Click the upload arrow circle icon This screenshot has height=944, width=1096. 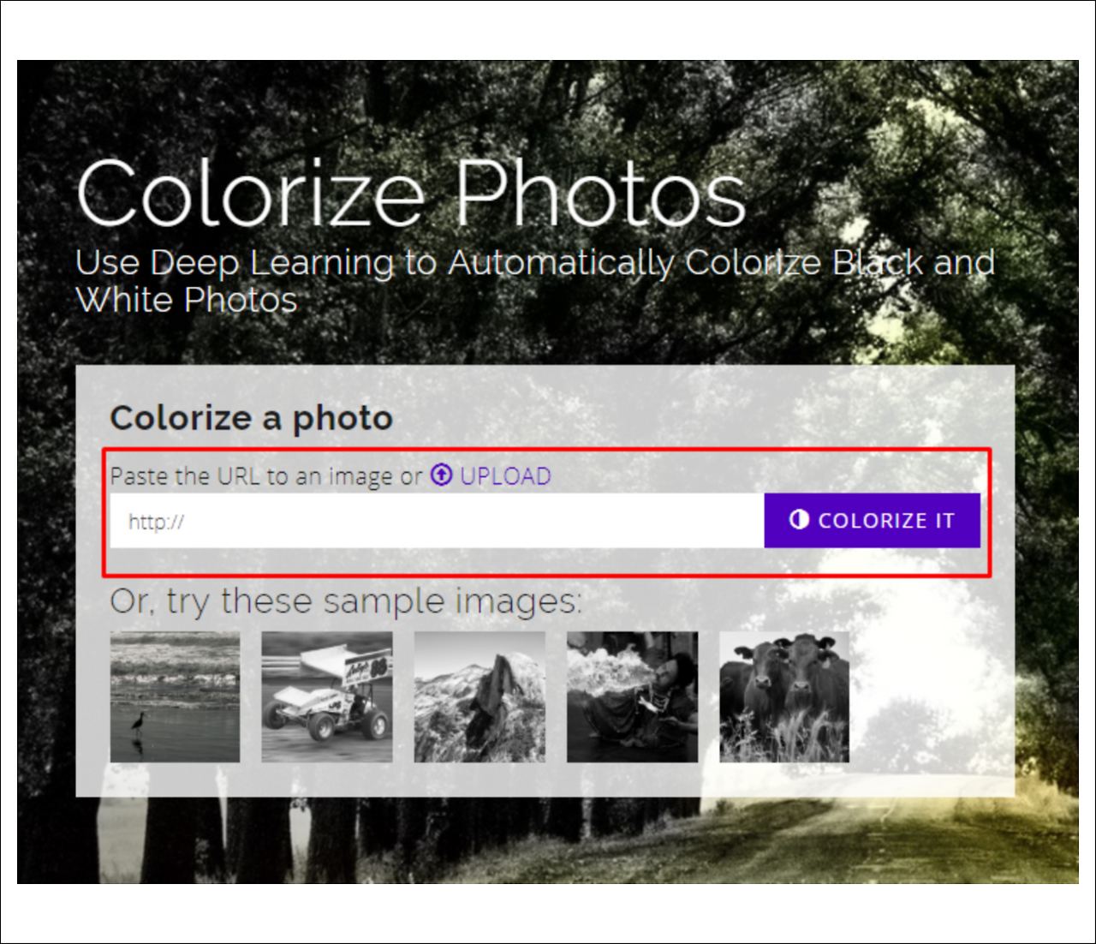441,475
